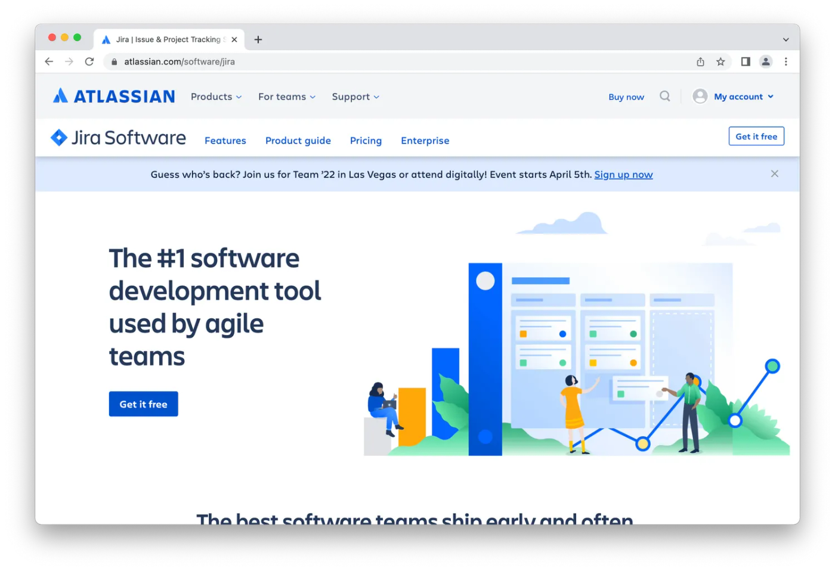
Task: Open the Support dropdown
Action: pyautogui.click(x=354, y=97)
